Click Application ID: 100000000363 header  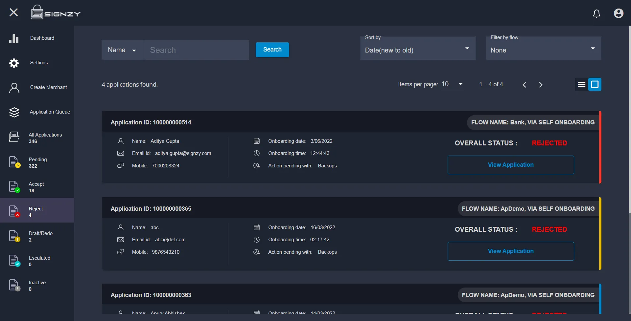(x=151, y=295)
